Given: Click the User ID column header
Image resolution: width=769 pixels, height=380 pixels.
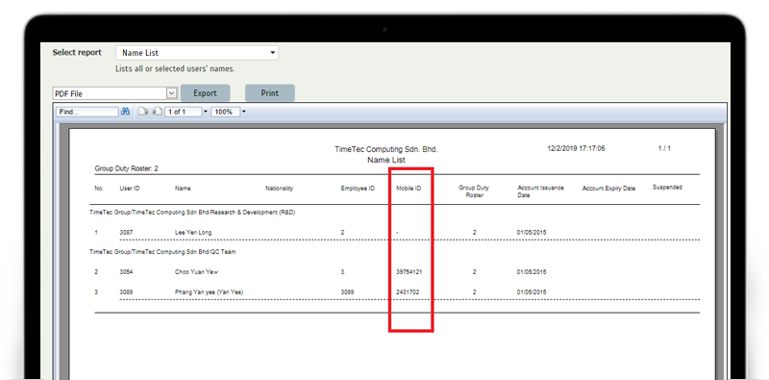Looking at the screenshot, I should click(x=130, y=189).
